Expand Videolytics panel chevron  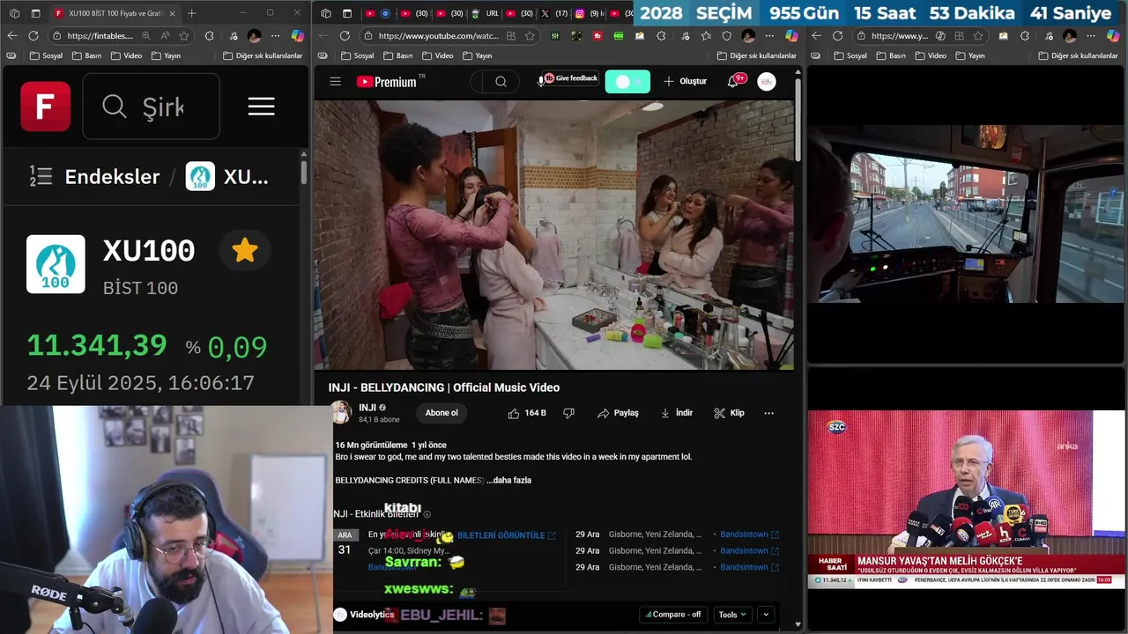click(765, 615)
